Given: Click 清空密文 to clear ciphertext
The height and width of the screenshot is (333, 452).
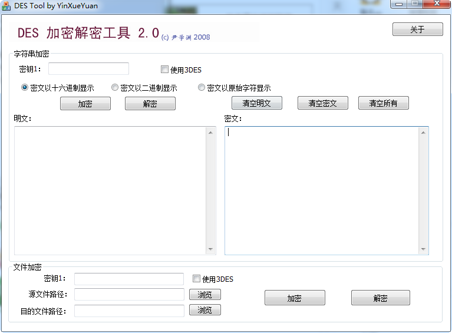Looking at the screenshot, I should (323, 103).
